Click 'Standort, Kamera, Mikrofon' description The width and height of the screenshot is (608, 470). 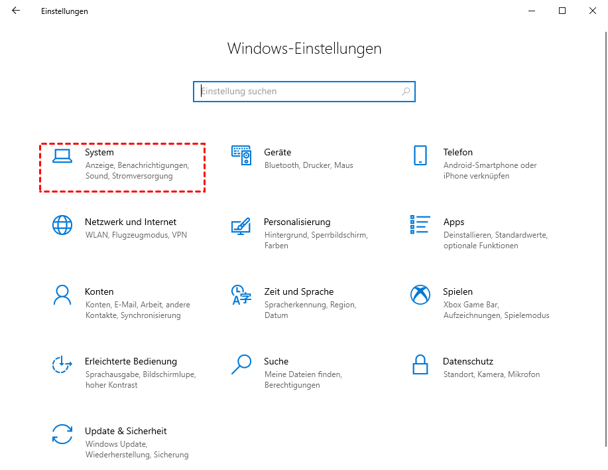pyautogui.click(x=491, y=374)
